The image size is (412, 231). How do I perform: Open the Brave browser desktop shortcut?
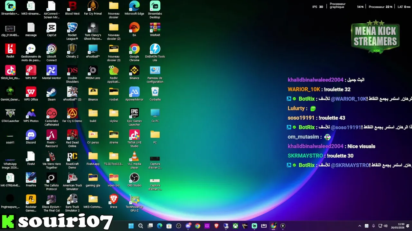pos(114,202)
